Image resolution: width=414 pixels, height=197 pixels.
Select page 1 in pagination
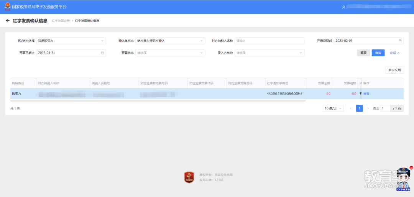click(359, 108)
